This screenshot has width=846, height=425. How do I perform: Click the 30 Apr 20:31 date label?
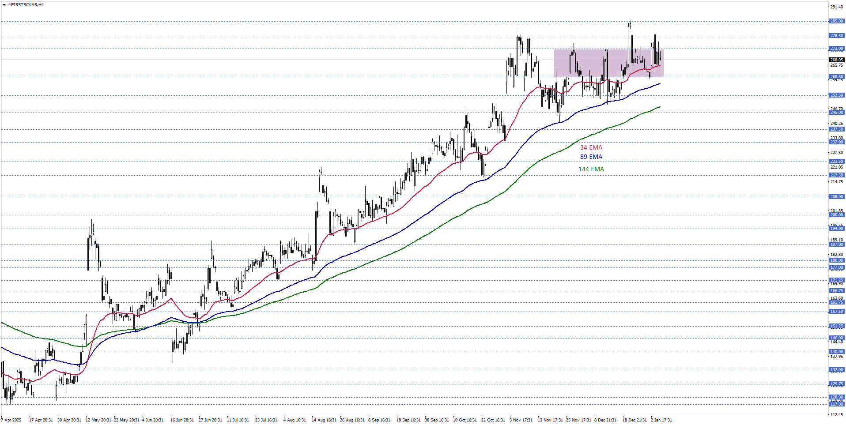[69, 420]
